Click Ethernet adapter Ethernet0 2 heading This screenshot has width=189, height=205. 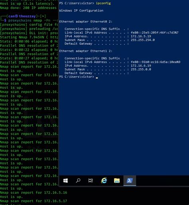[86, 22]
